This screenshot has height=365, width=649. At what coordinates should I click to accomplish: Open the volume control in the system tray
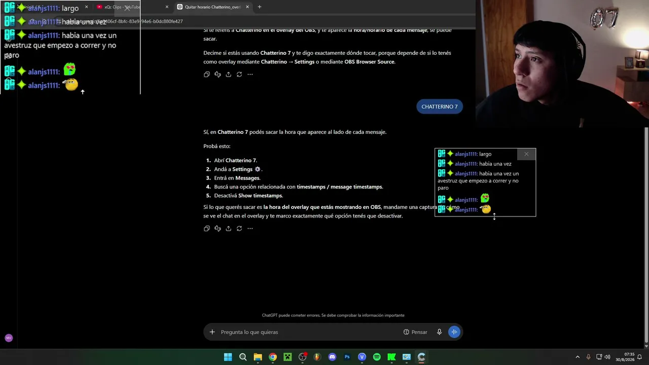[607, 357]
